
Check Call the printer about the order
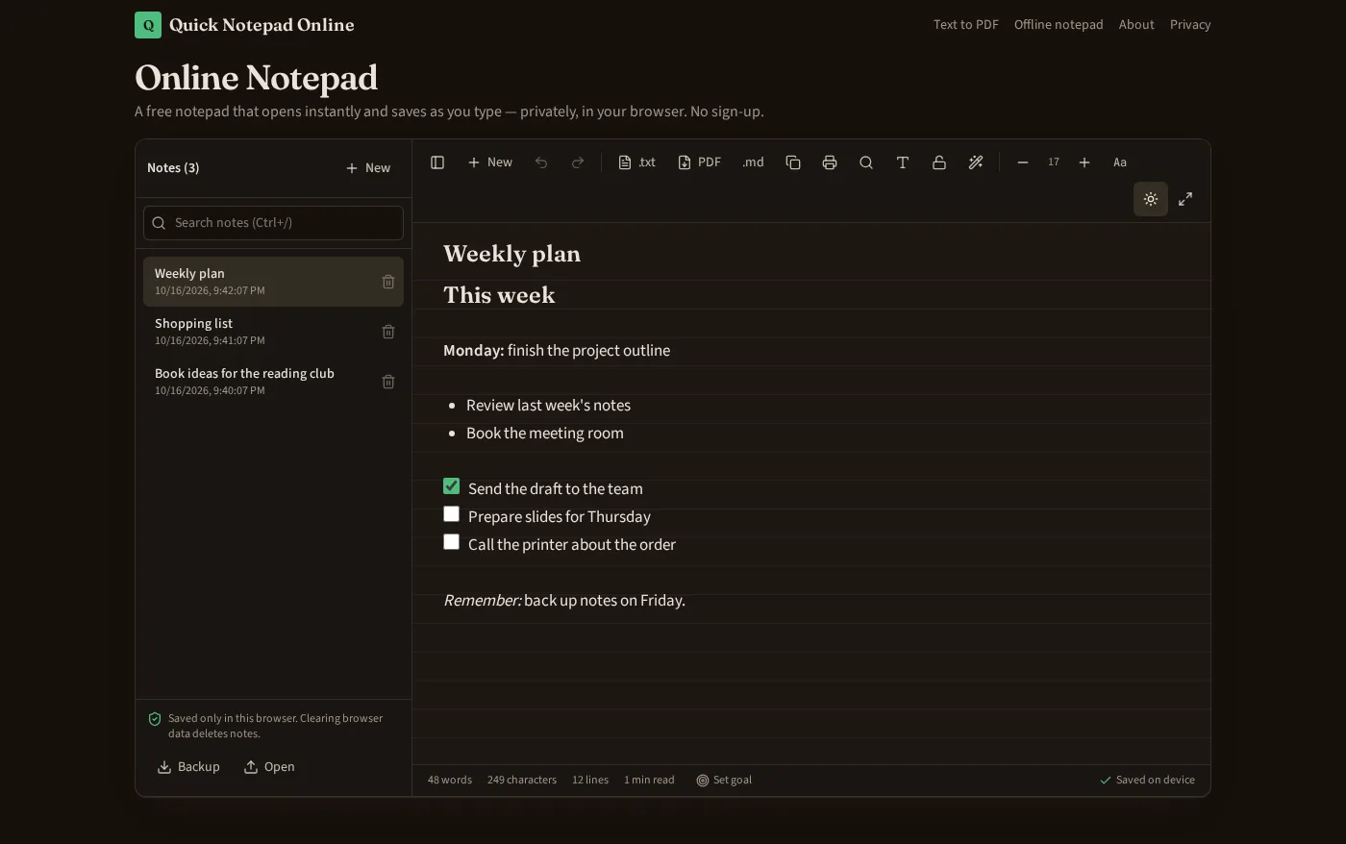pos(451,542)
